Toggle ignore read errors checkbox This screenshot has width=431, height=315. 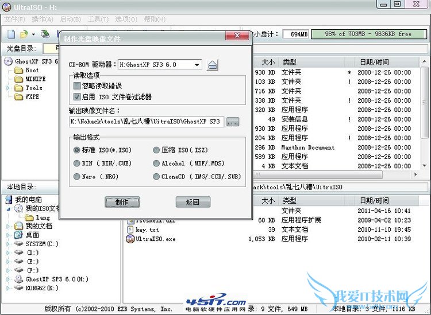coord(77,86)
